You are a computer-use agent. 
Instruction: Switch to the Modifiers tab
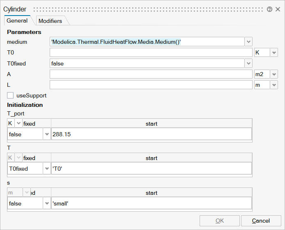point(50,21)
